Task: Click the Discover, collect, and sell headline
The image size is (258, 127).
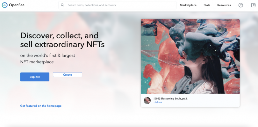Action: (62, 40)
